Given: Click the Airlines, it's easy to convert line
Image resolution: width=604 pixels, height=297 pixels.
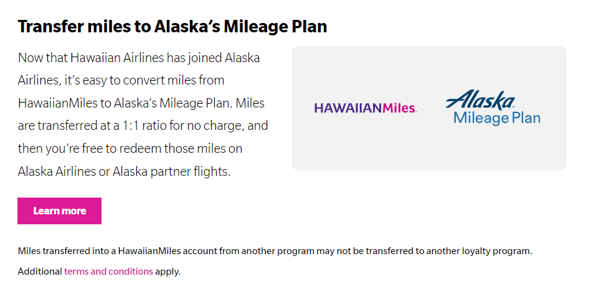Looking at the screenshot, I should click(121, 81).
